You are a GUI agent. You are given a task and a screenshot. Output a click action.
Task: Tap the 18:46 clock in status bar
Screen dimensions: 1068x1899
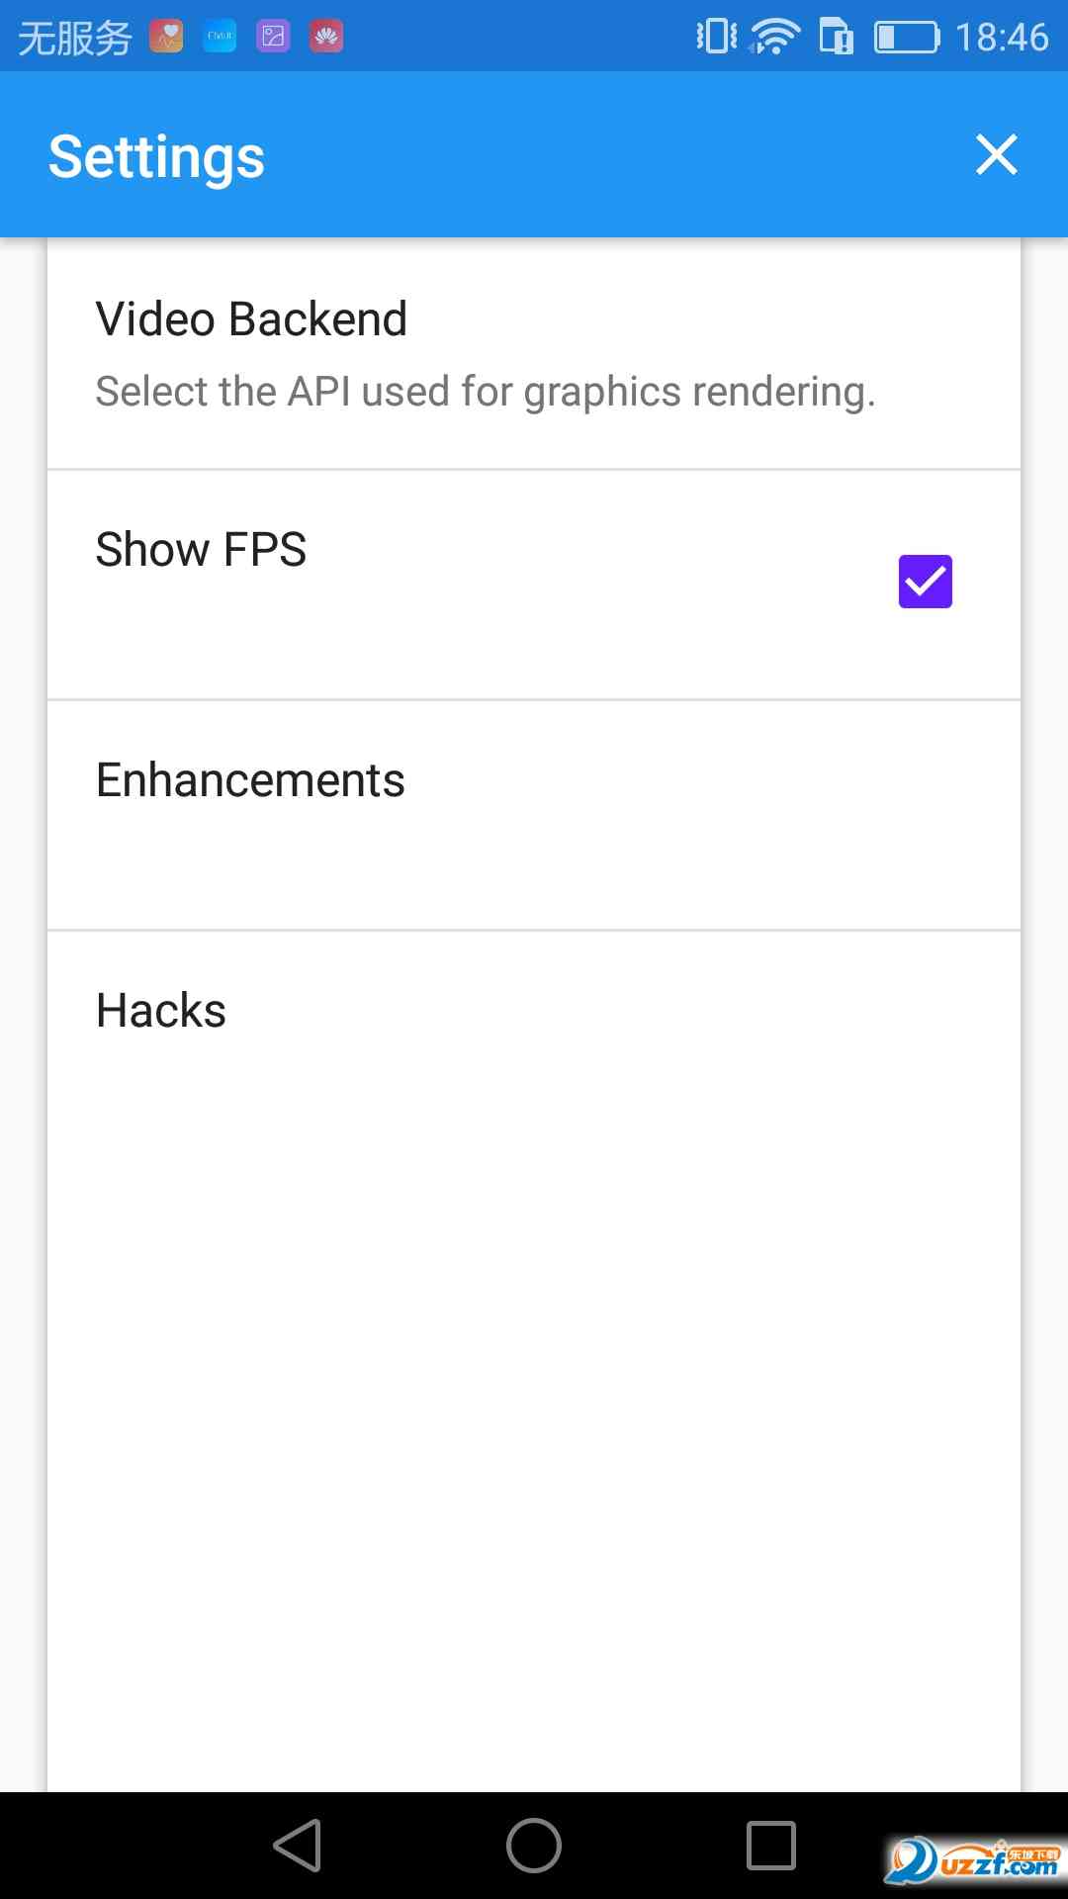pos(1001,37)
